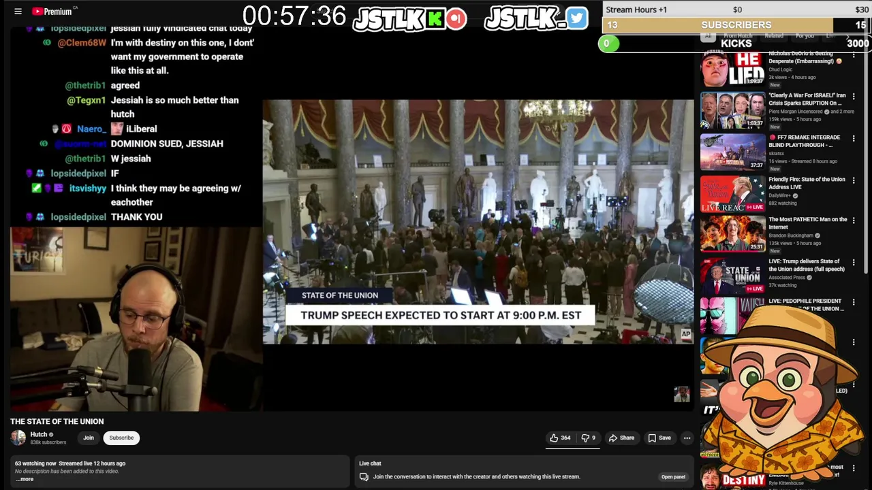This screenshot has width=872, height=490.
Task: Play Brandon Buckingham 25:31 video thumbnail
Action: point(732,234)
